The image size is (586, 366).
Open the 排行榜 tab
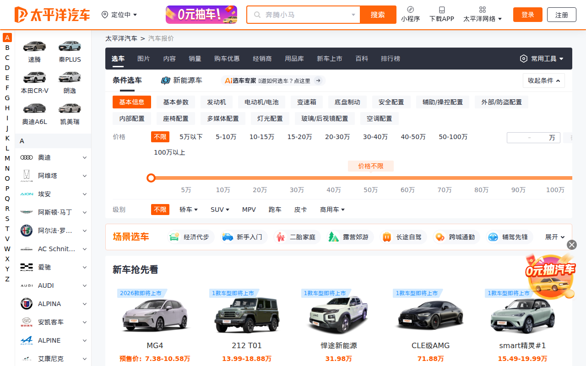[391, 59]
